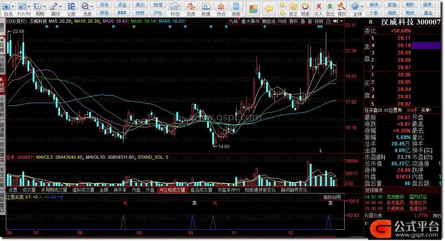This screenshot has height=241, width=445.
Task: Open the 模拟 simulated trading gavel icon
Action: click(342, 6)
